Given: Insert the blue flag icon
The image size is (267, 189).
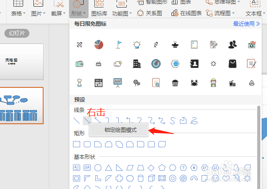Looking at the screenshot, I should coord(118,45).
